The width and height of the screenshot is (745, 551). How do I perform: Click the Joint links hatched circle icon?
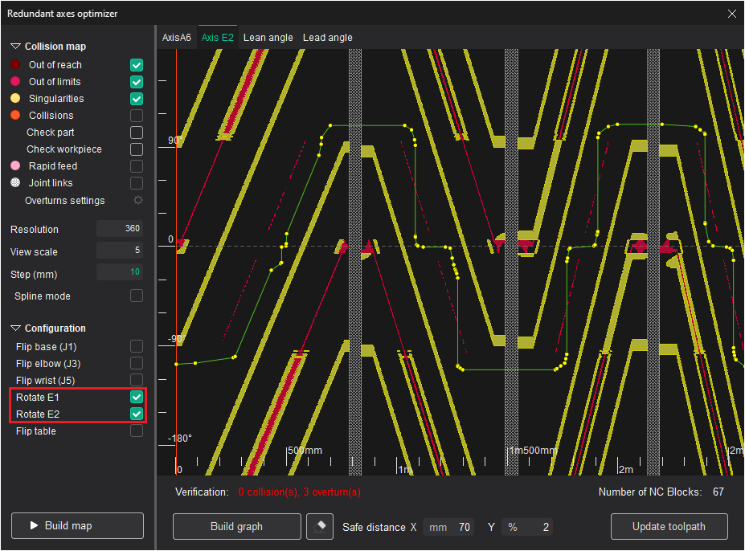click(15, 183)
